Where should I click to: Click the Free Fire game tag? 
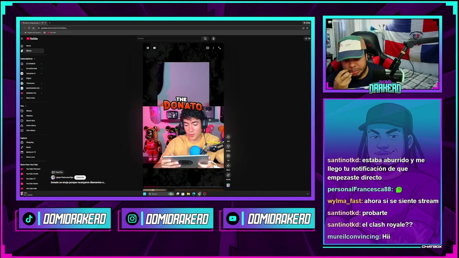[x=57, y=172]
